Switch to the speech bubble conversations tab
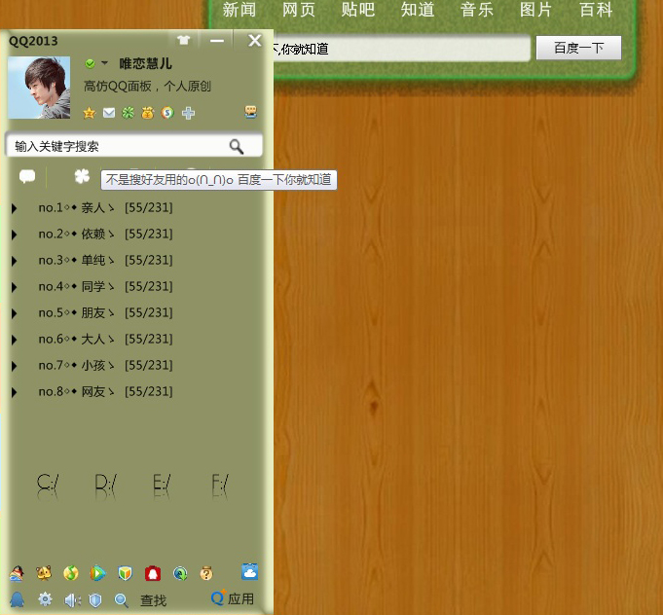 27,176
